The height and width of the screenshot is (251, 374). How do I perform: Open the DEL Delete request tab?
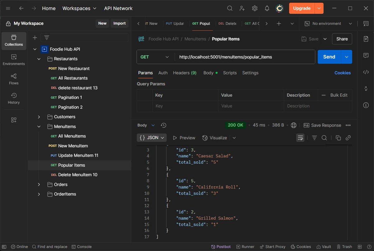227,24
